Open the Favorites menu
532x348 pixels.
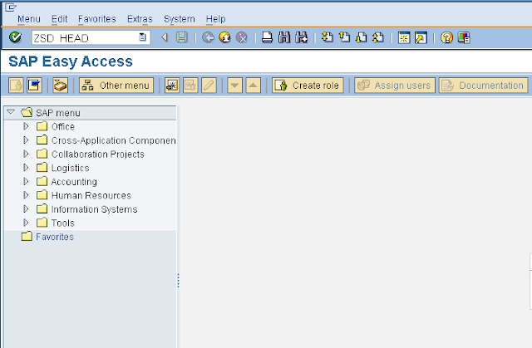point(97,19)
